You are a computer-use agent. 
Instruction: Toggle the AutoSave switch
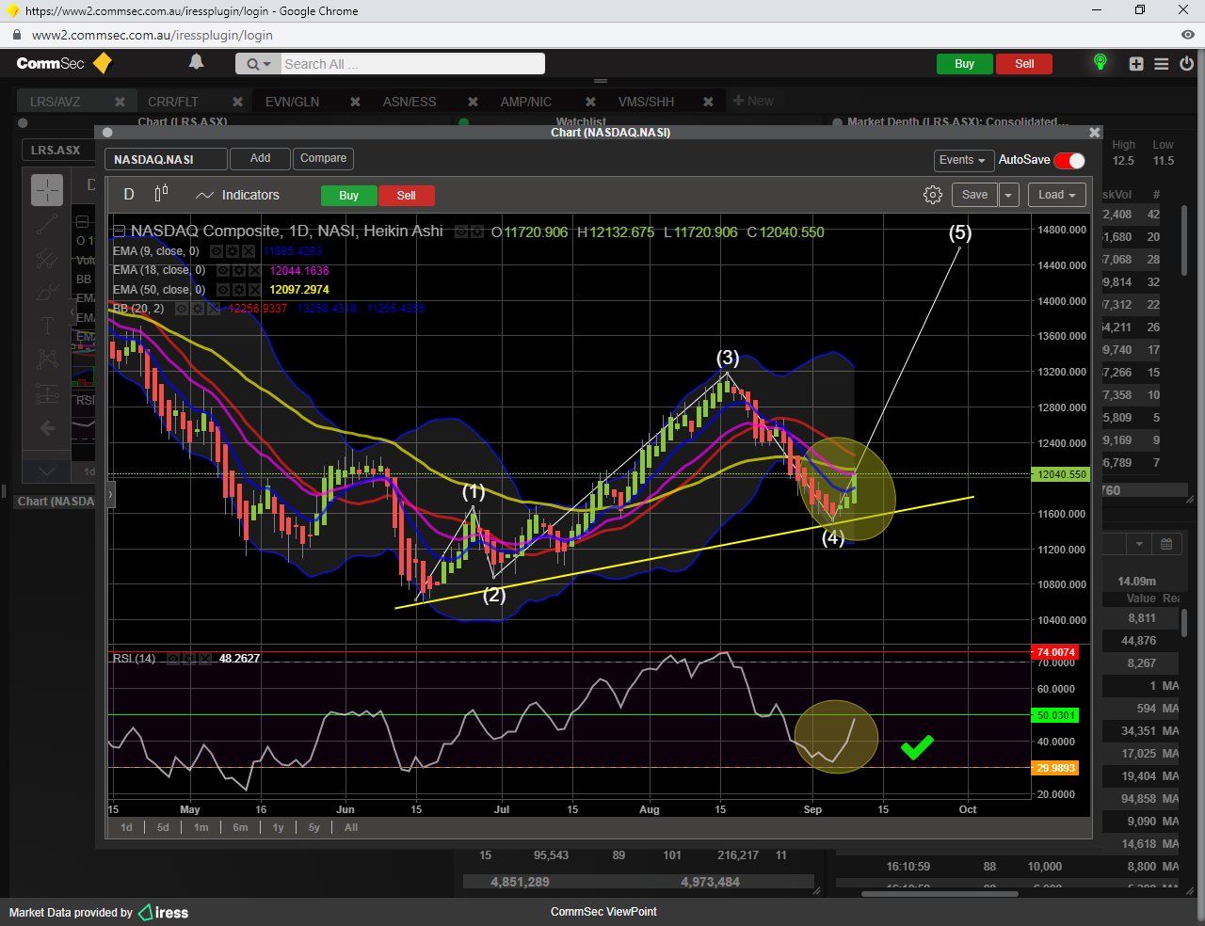click(1069, 161)
